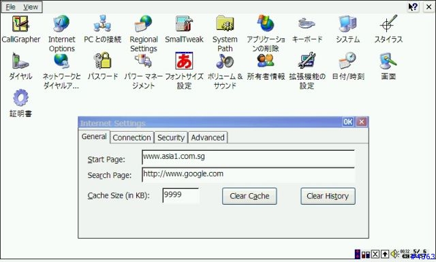Open the ダイヤル dialing icon

click(x=20, y=61)
